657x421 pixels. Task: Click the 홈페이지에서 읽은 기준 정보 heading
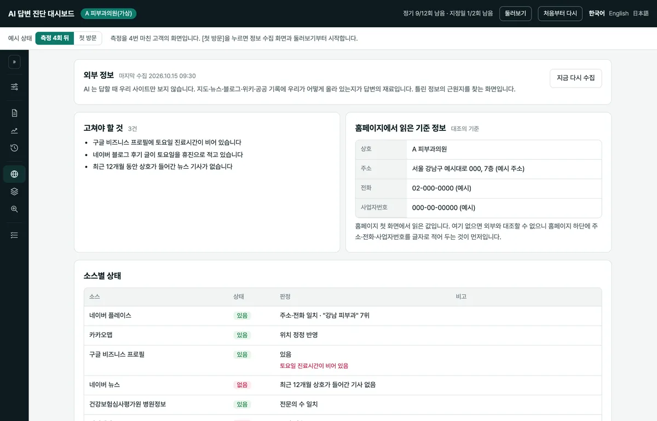pos(400,128)
